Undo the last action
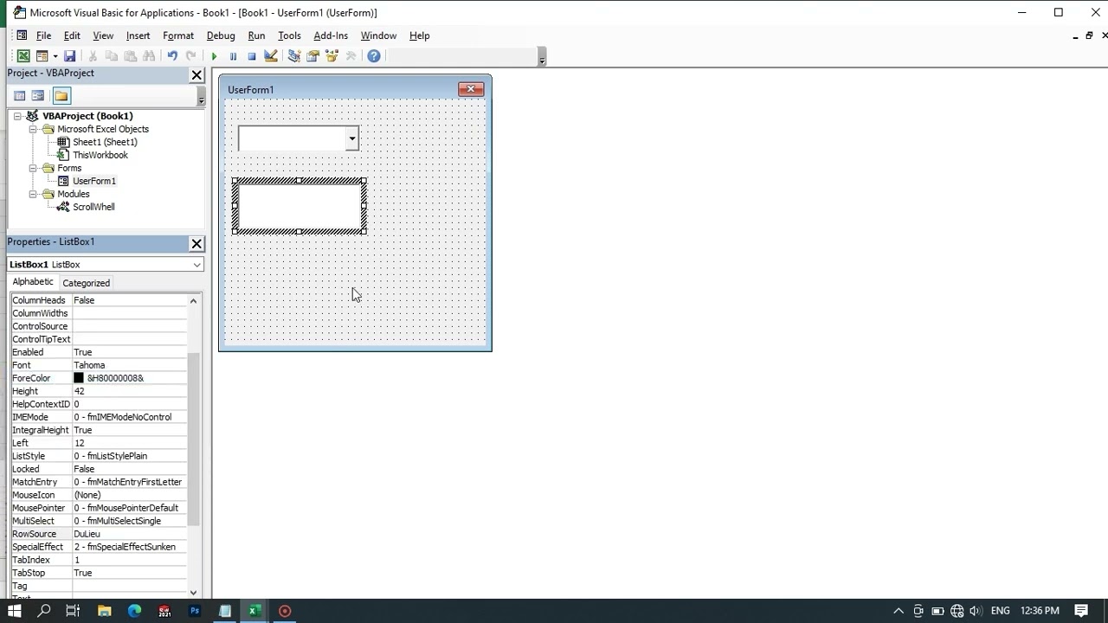This screenshot has width=1108, height=623. 172,56
